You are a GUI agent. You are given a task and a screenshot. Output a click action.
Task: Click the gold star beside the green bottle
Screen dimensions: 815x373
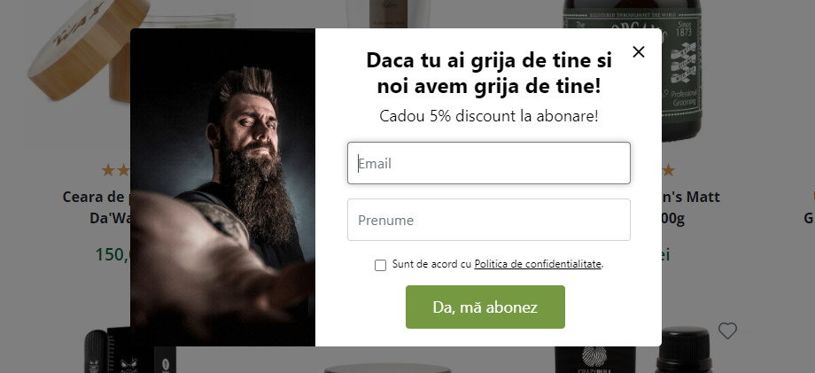(668, 170)
